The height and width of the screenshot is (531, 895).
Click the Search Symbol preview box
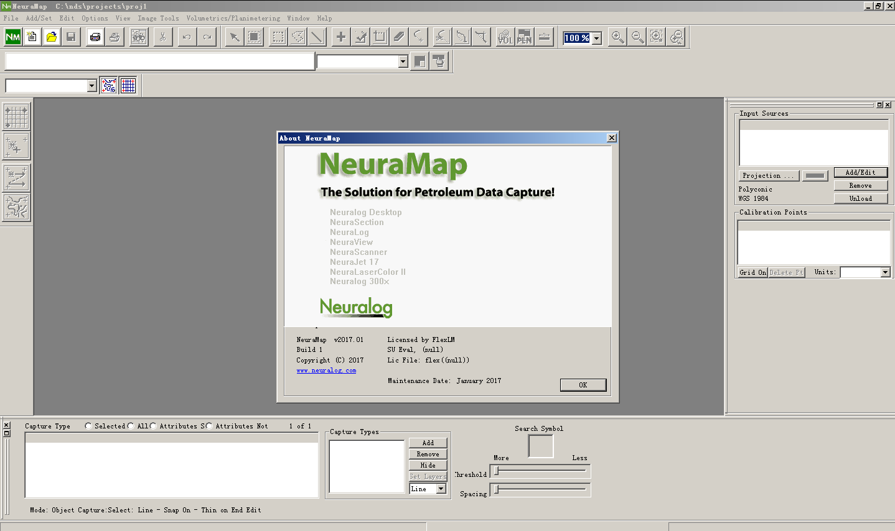click(541, 446)
